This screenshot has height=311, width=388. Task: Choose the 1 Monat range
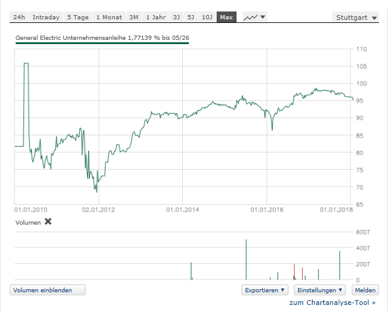point(109,18)
